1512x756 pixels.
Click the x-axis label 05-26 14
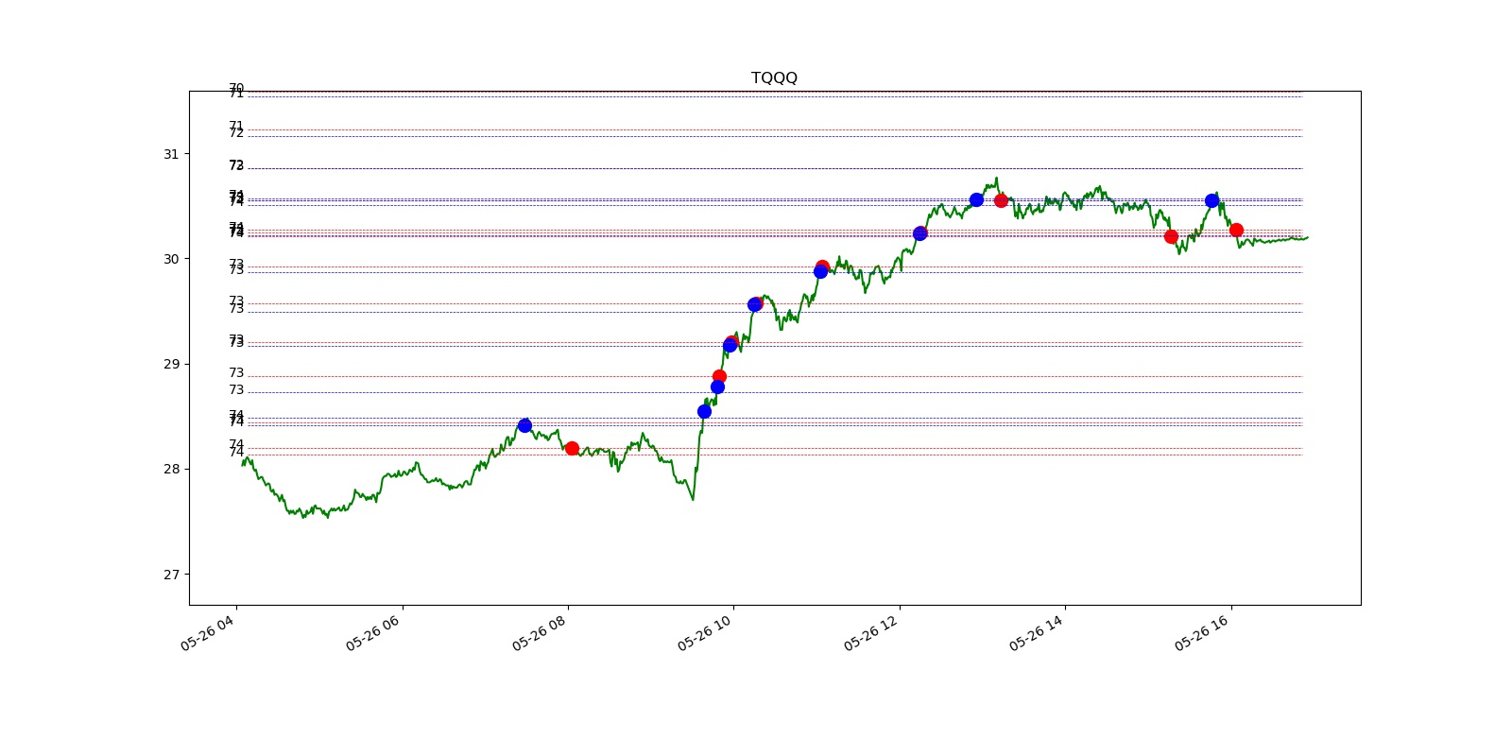tap(1036, 632)
